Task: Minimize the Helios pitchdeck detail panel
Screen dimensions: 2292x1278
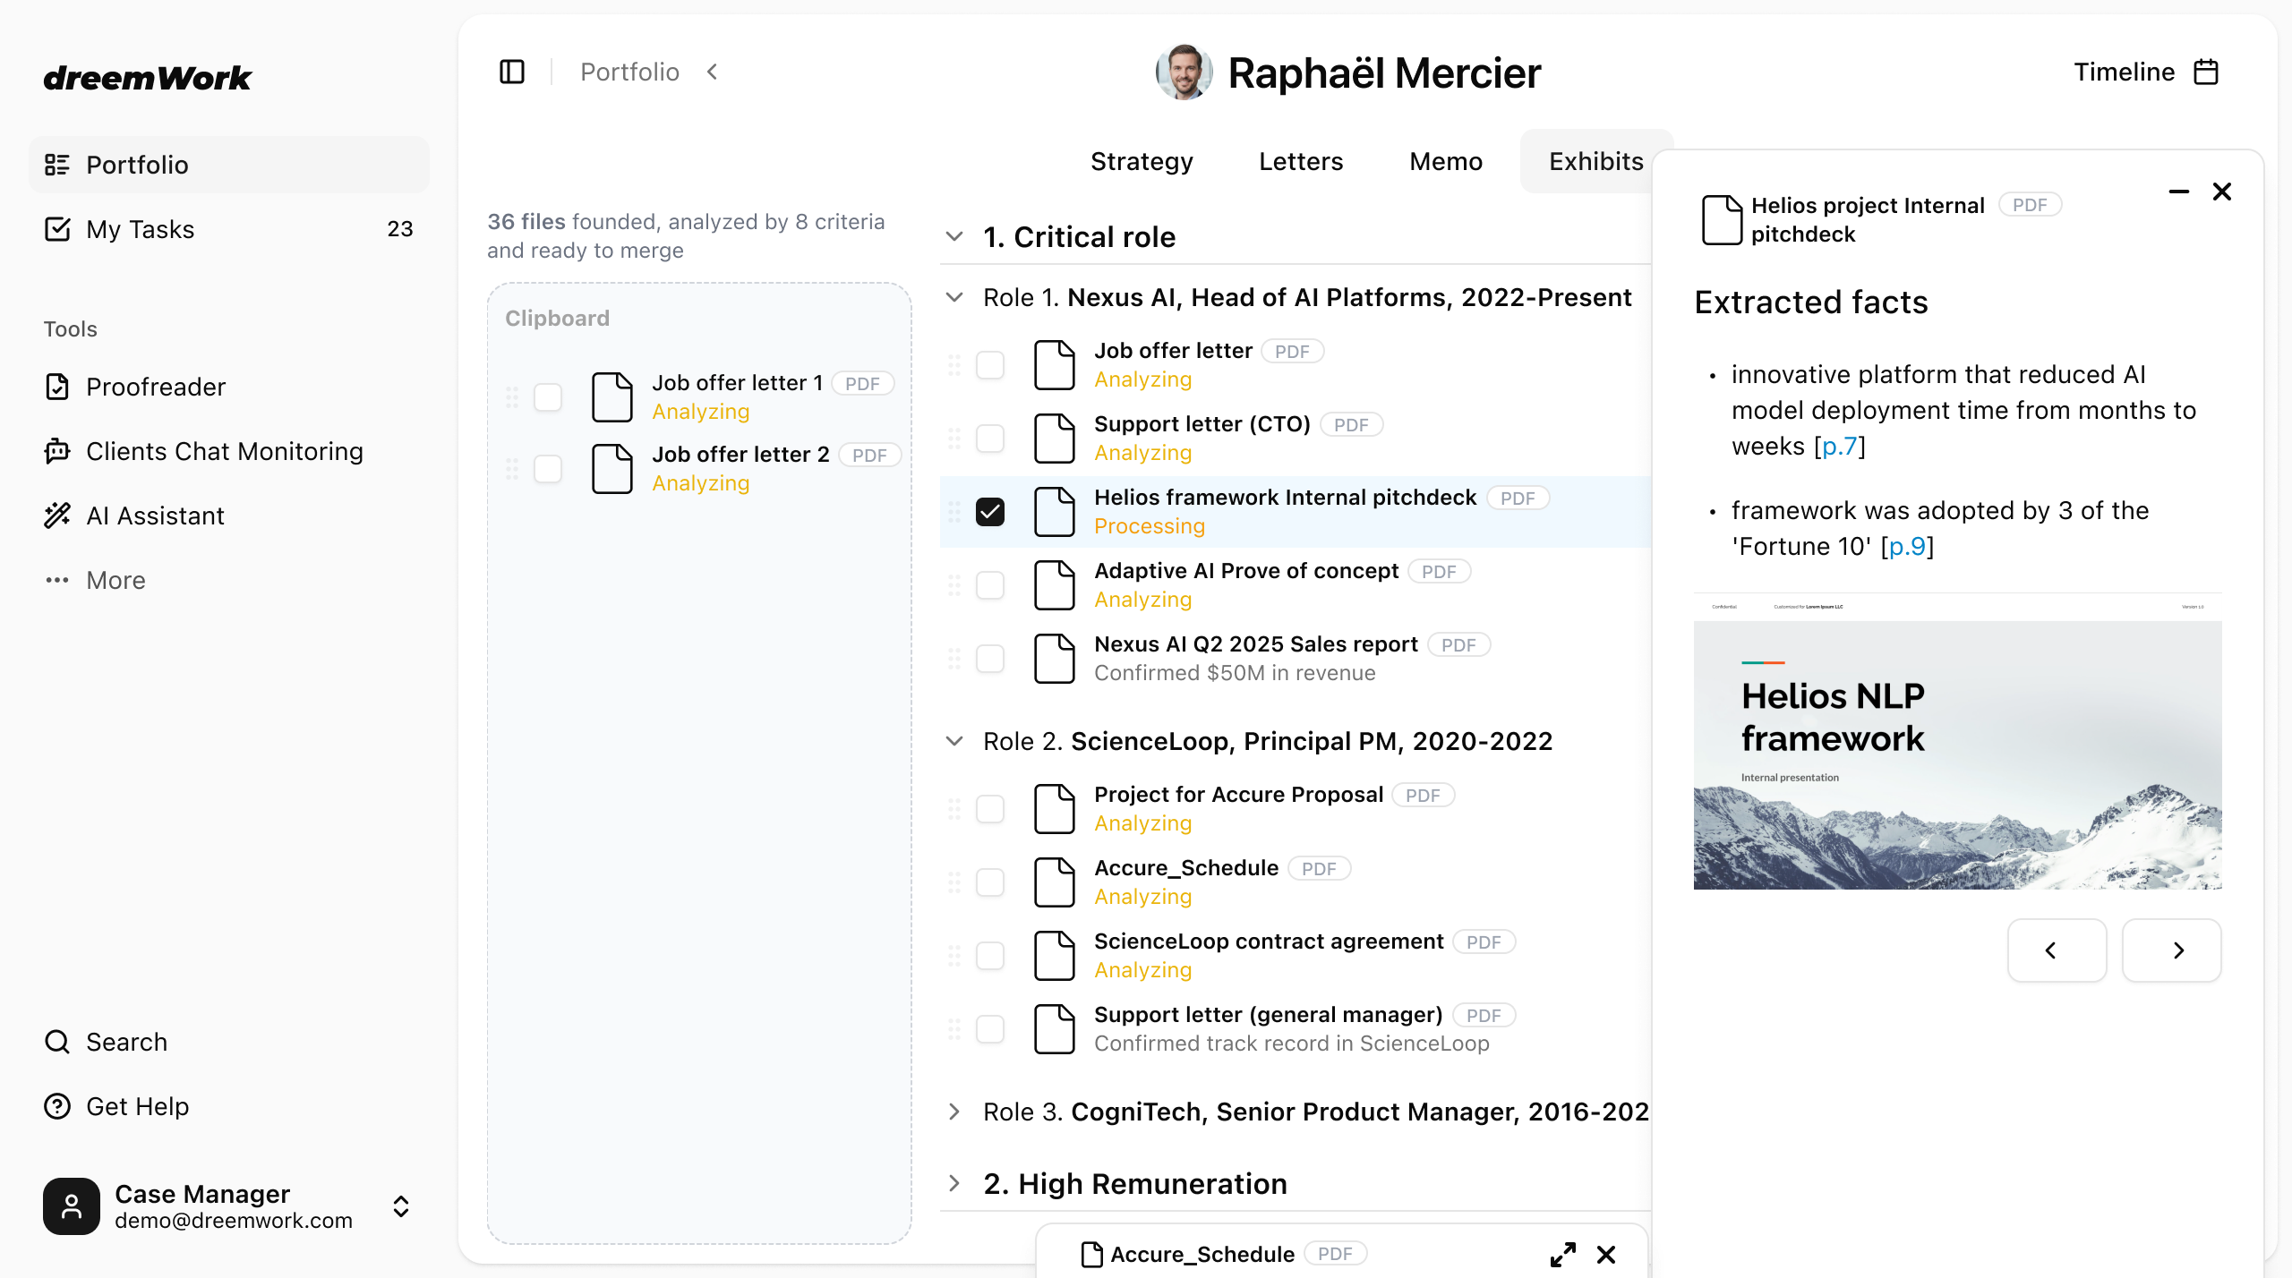Action: click(2179, 192)
